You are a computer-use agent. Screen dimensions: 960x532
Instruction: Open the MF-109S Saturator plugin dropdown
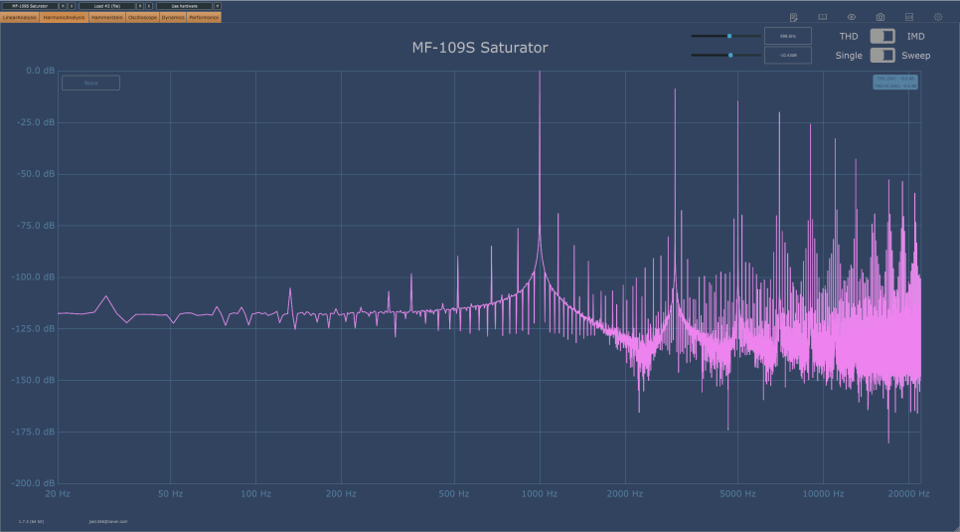[30, 6]
